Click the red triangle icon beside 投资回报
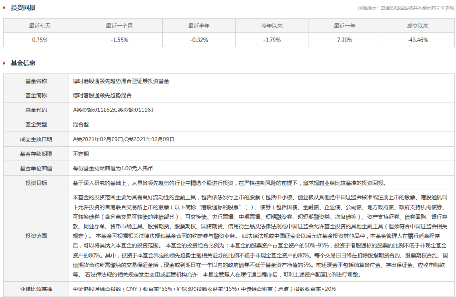The width and height of the screenshot is (456, 297). coord(5,7)
